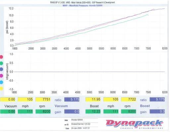Click the 24-Jan-2009 14:07:31 date field
170x132 pixels.
pos(85,128)
